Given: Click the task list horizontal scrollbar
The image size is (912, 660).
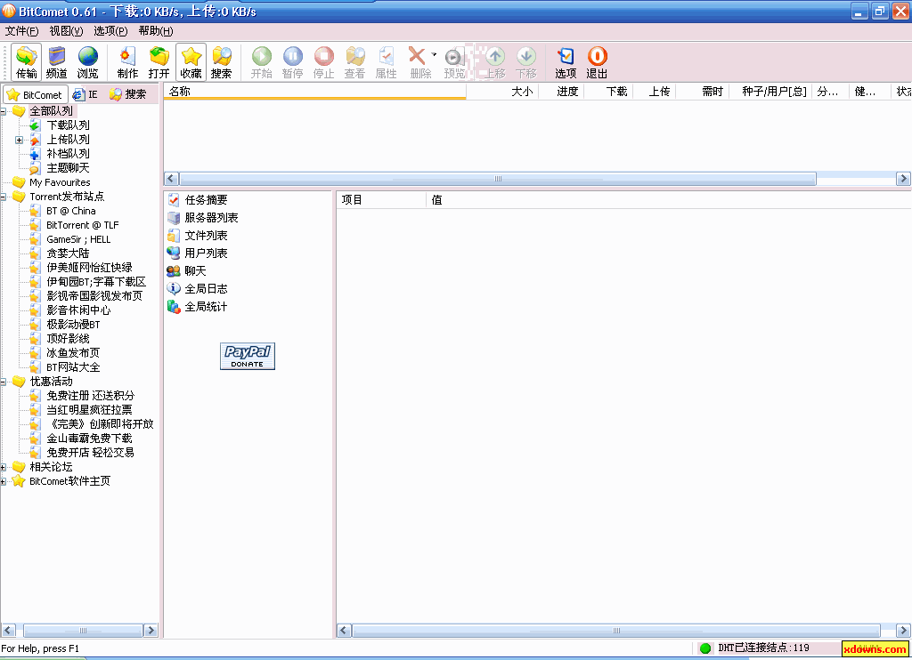Looking at the screenshot, I should (498, 179).
